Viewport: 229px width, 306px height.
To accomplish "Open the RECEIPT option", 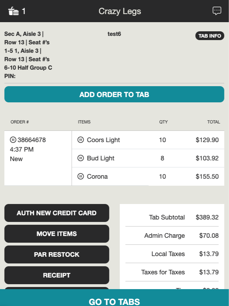I will 57,275.
